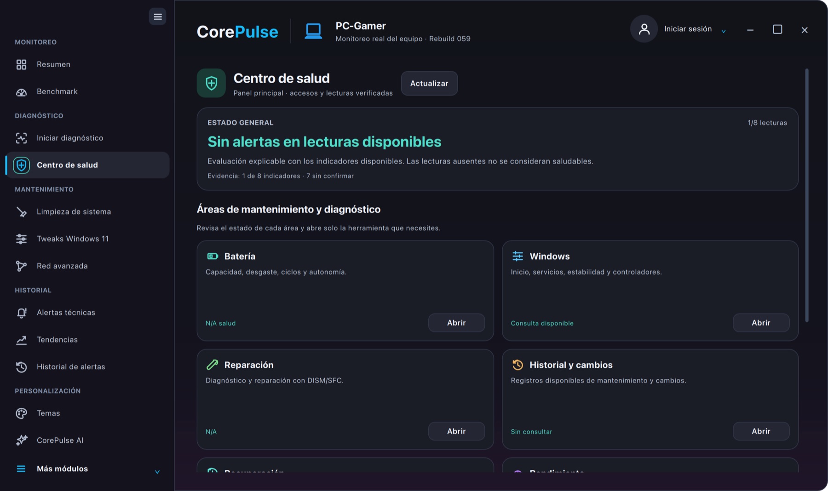Expand the Más módulos section
This screenshot has height=491, width=828.
click(x=87, y=469)
